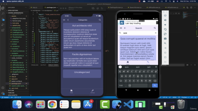198x111 pixels.
Task: Open the Search view in activity bar
Action: (x=3, y=14)
